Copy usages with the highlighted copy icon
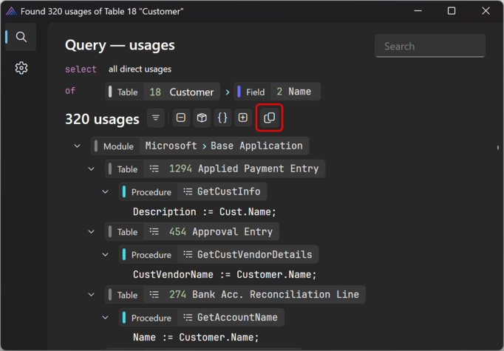 (269, 118)
